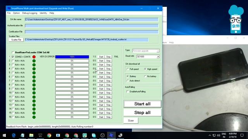Screen dimensions: 248x139
Task: Click the Authentication file field
Action: (91, 26)
